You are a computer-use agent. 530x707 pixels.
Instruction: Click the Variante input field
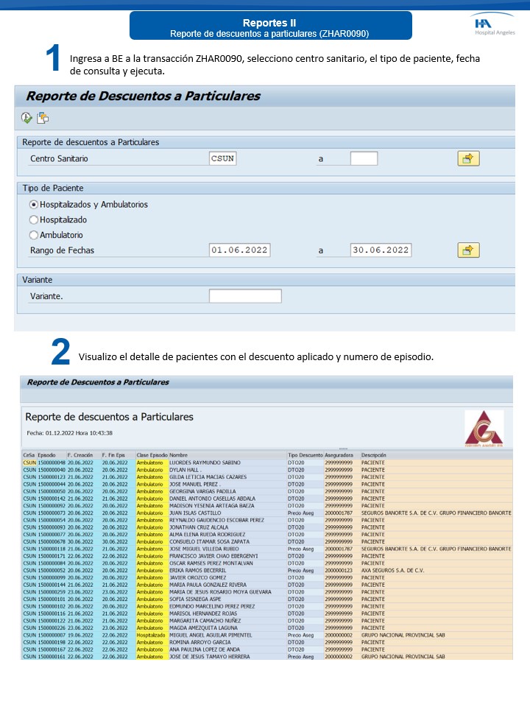click(x=245, y=296)
